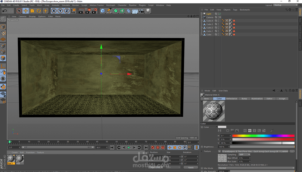302x172 pixels.
Task: Play animation forwards
Action: 129,147
